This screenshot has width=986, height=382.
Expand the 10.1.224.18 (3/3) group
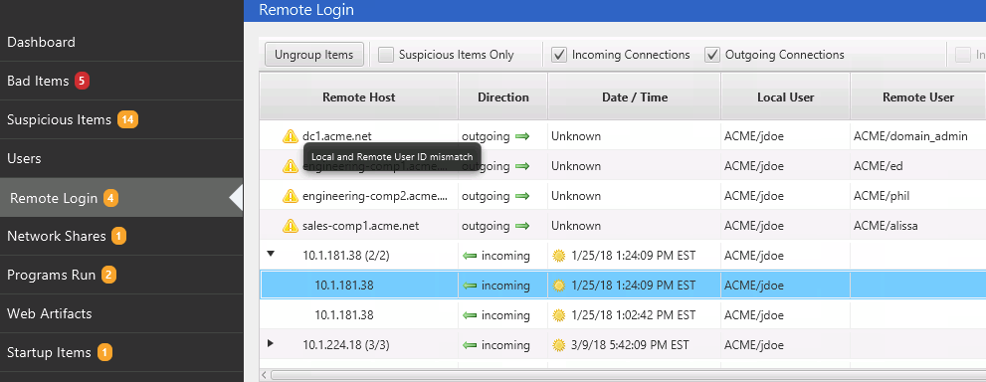click(x=271, y=343)
